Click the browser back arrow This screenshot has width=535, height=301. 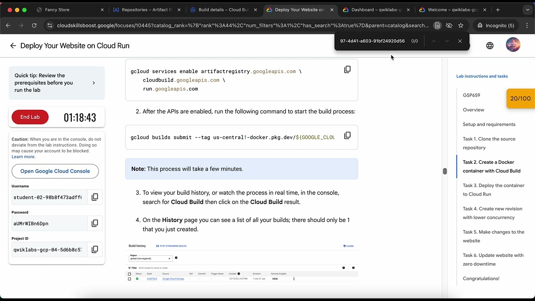tap(8, 26)
